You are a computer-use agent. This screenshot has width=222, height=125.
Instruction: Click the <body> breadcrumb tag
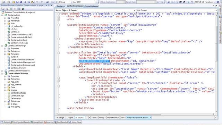(x=102, y=118)
